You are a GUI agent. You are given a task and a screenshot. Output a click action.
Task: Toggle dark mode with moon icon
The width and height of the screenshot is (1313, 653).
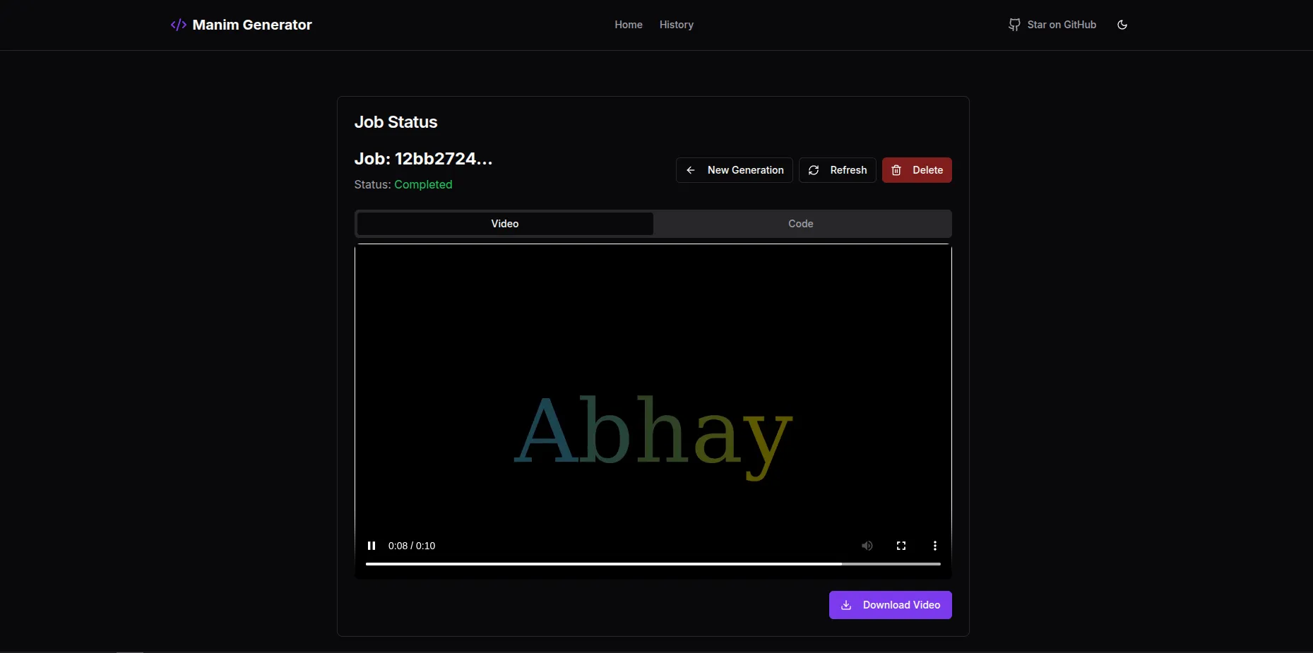[1122, 25]
